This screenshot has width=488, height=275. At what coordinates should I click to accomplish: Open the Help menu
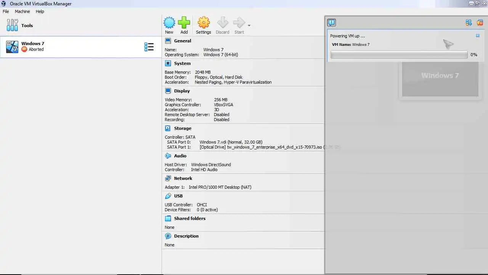click(40, 11)
